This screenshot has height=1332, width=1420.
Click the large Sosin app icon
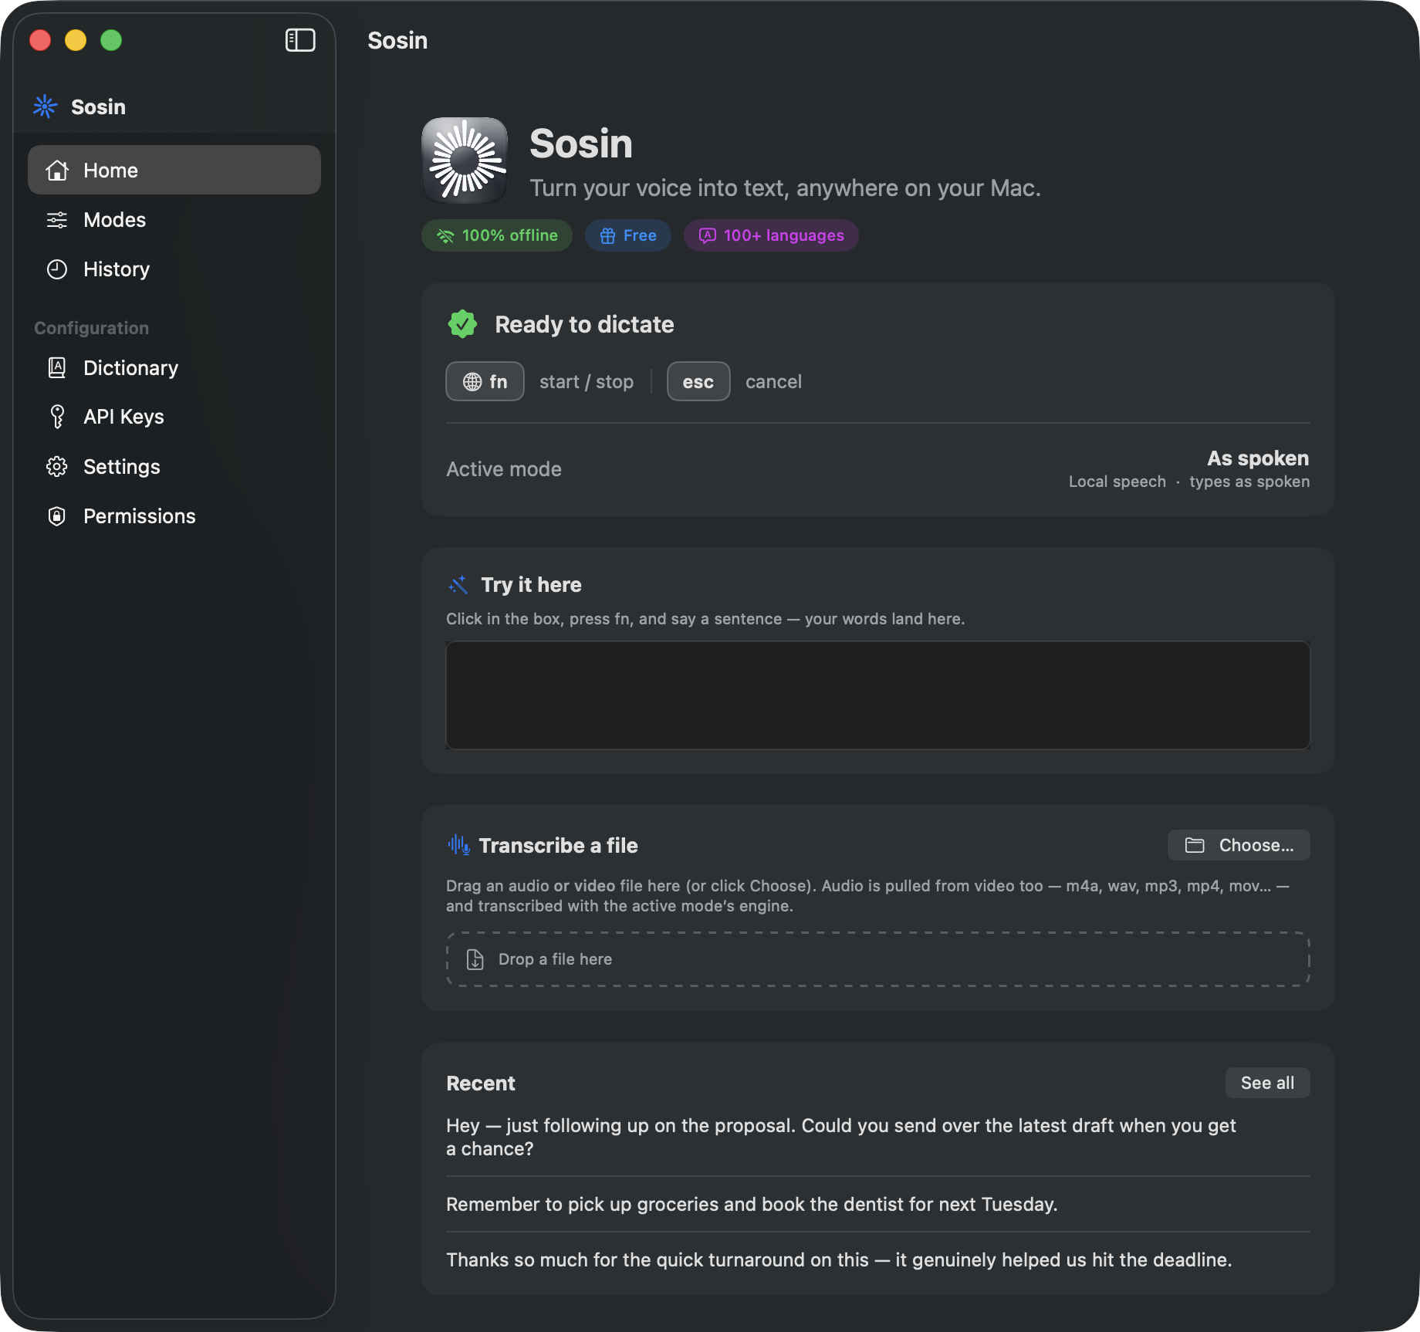pyautogui.click(x=465, y=161)
